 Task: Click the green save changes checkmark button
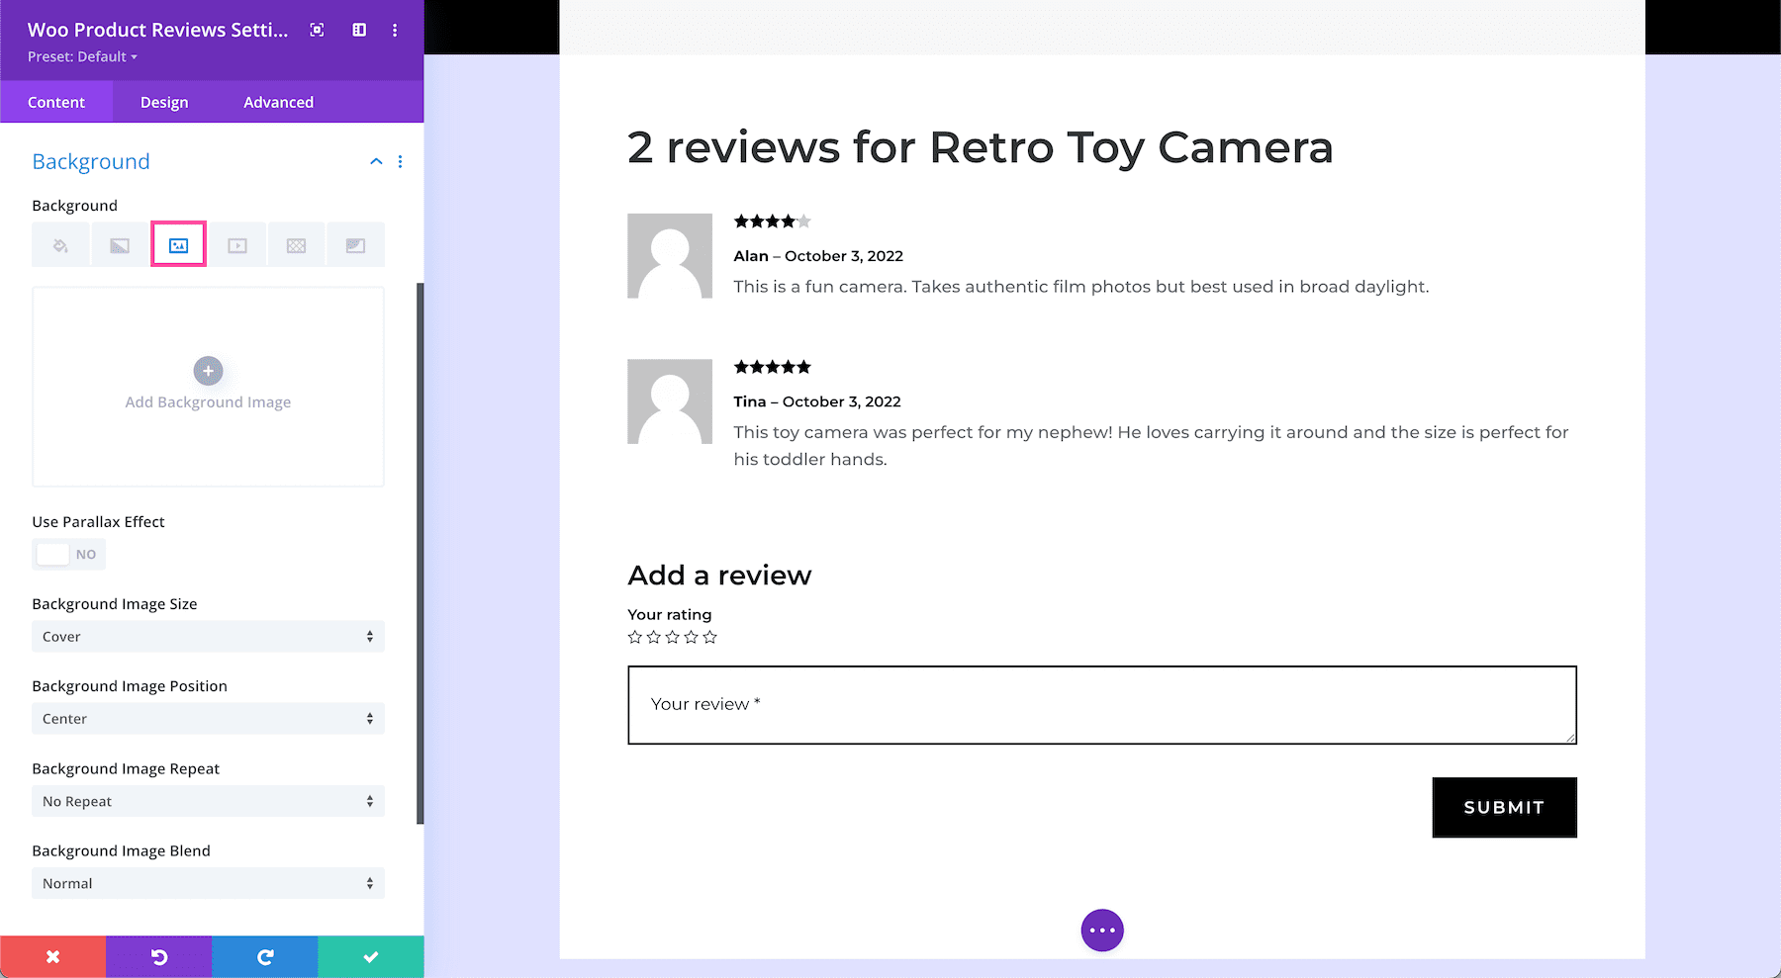click(x=371, y=956)
